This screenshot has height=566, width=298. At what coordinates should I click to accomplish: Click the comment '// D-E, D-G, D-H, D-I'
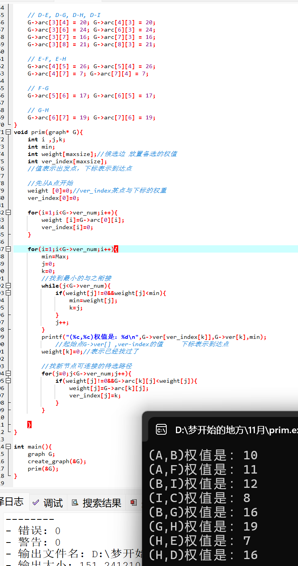point(64,15)
